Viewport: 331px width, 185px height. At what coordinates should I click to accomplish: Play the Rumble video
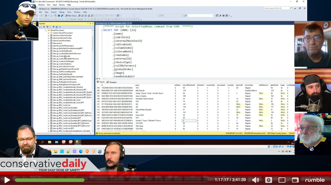[7, 180]
